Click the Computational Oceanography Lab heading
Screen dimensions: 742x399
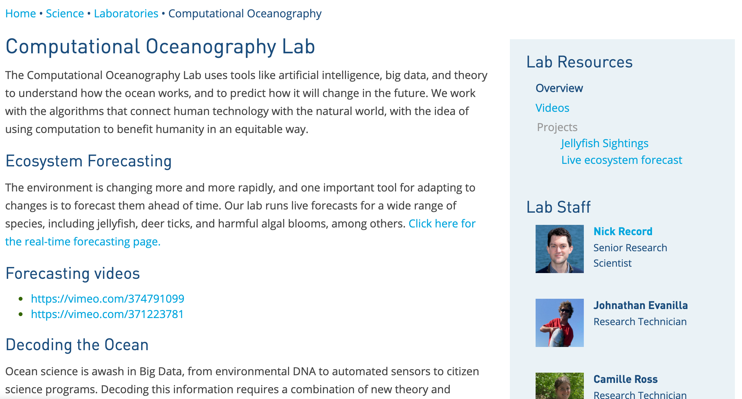[160, 47]
